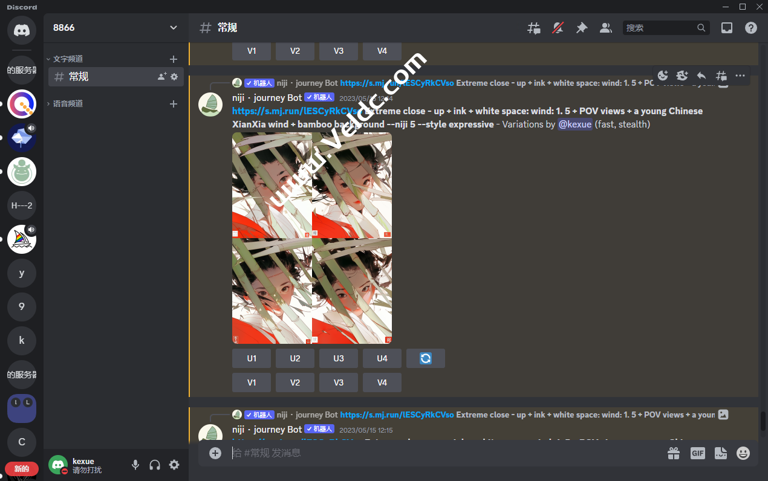This screenshot has height=481, width=768.
Task: Toggle headphone deafen
Action: [x=155, y=465]
